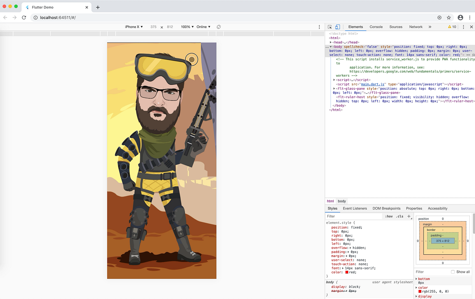Bookmark this page with the star icon
Image resolution: width=475 pixels, height=299 pixels.
click(x=449, y=17)
